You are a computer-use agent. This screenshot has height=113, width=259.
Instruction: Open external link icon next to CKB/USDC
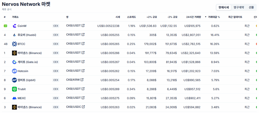point(83,107)
